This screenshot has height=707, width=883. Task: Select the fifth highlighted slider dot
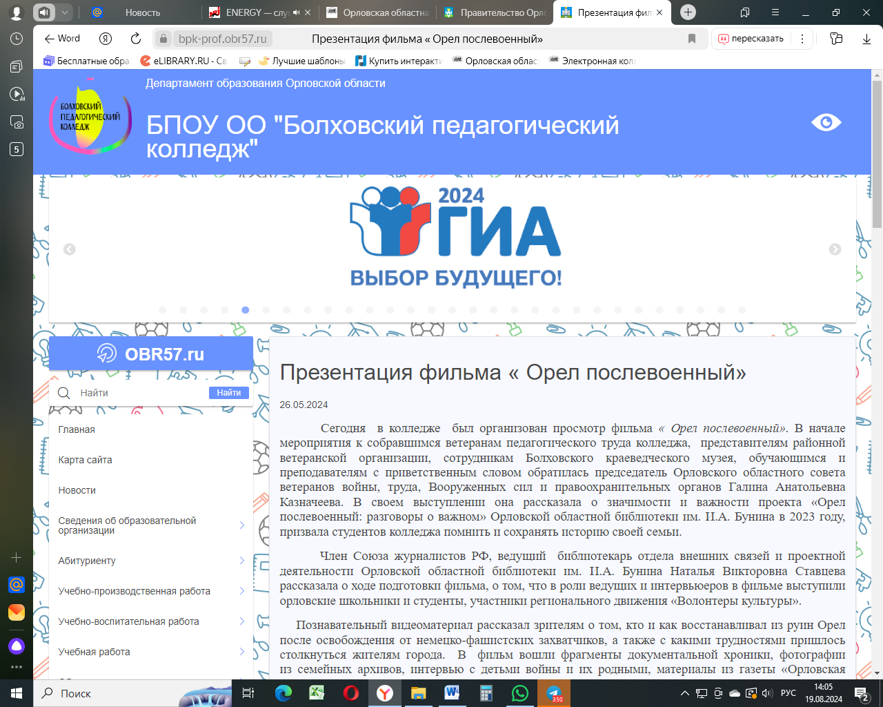[x=245, y=310]
